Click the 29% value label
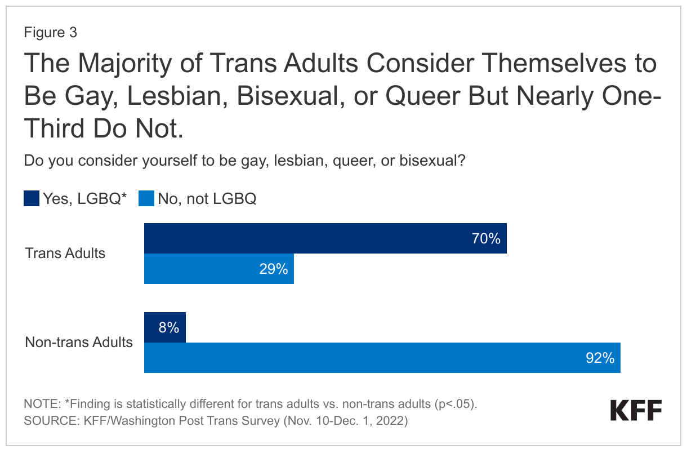This screenshot has height=453, width=687. (274, 269)
